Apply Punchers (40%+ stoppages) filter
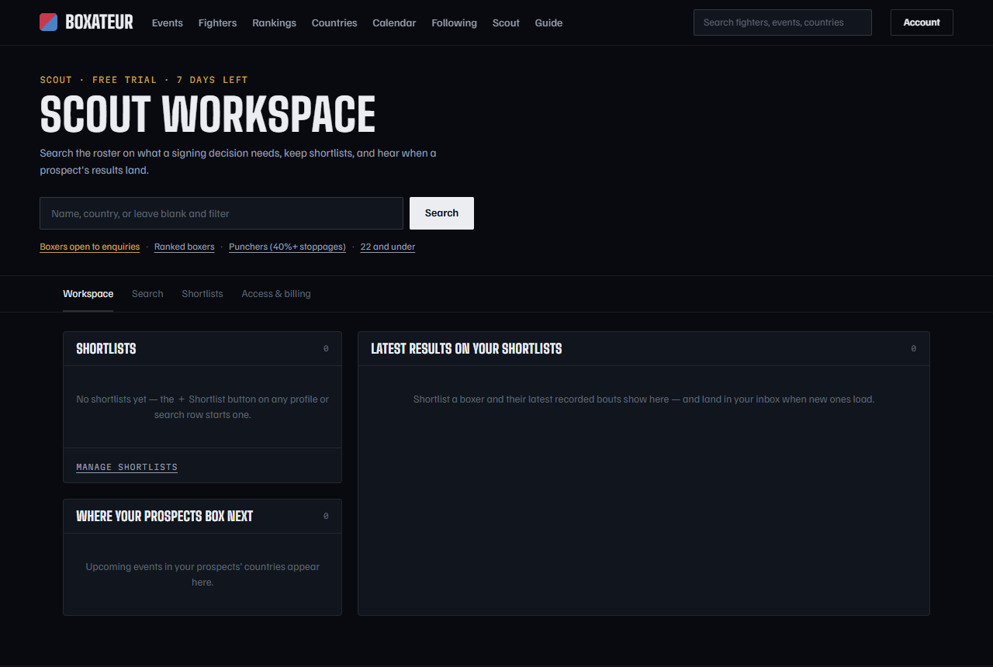 coord(287,247)
